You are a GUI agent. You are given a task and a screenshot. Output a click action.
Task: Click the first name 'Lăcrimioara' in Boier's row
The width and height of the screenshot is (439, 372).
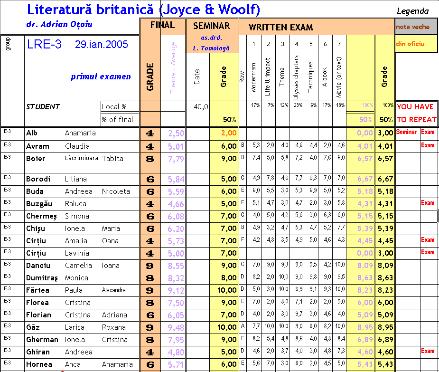81,158
